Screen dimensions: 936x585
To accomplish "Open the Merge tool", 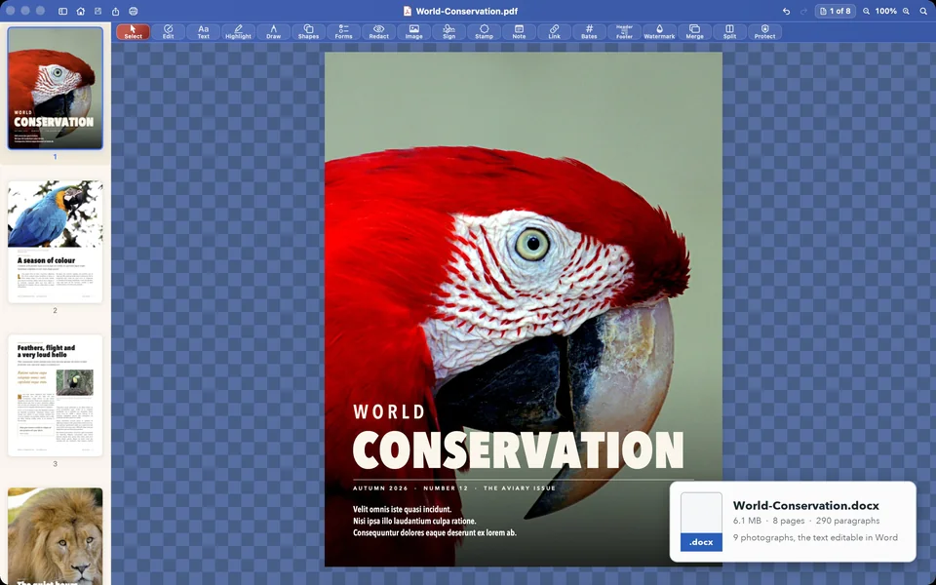I will pos(695,31).
